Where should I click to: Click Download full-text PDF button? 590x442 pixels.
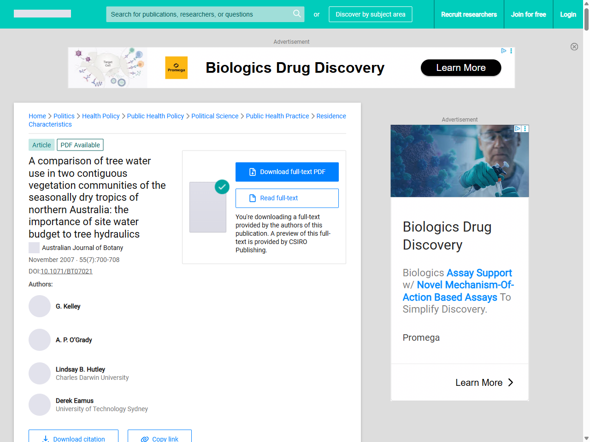(x=287, y=172)
